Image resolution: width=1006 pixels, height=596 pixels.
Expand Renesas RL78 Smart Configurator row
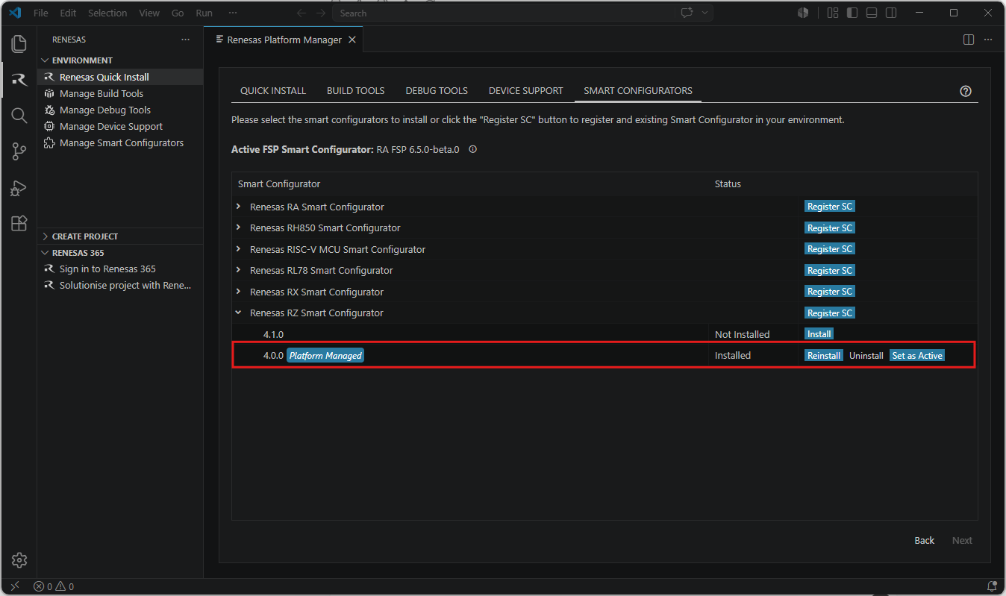(x=238, y=270)
